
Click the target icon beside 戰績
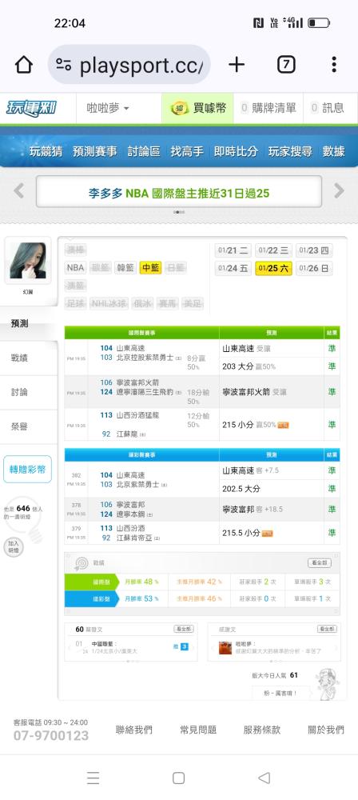point(81,562)
